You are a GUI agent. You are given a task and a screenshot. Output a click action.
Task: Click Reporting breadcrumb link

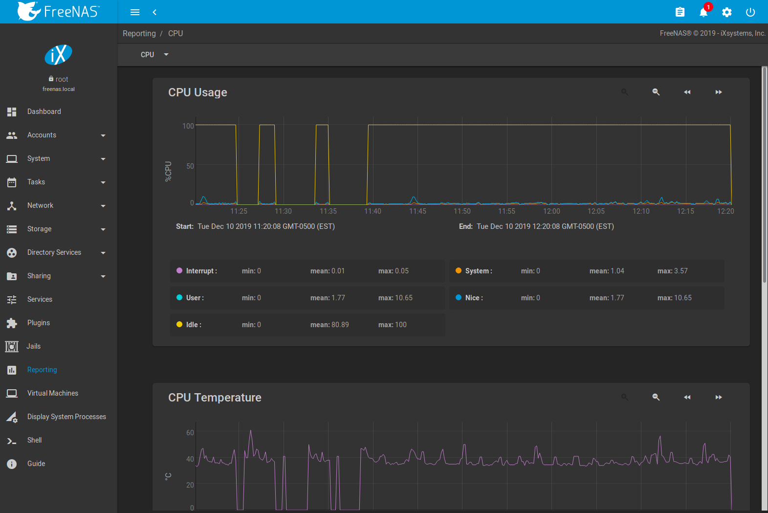click(x=139, y=33)
